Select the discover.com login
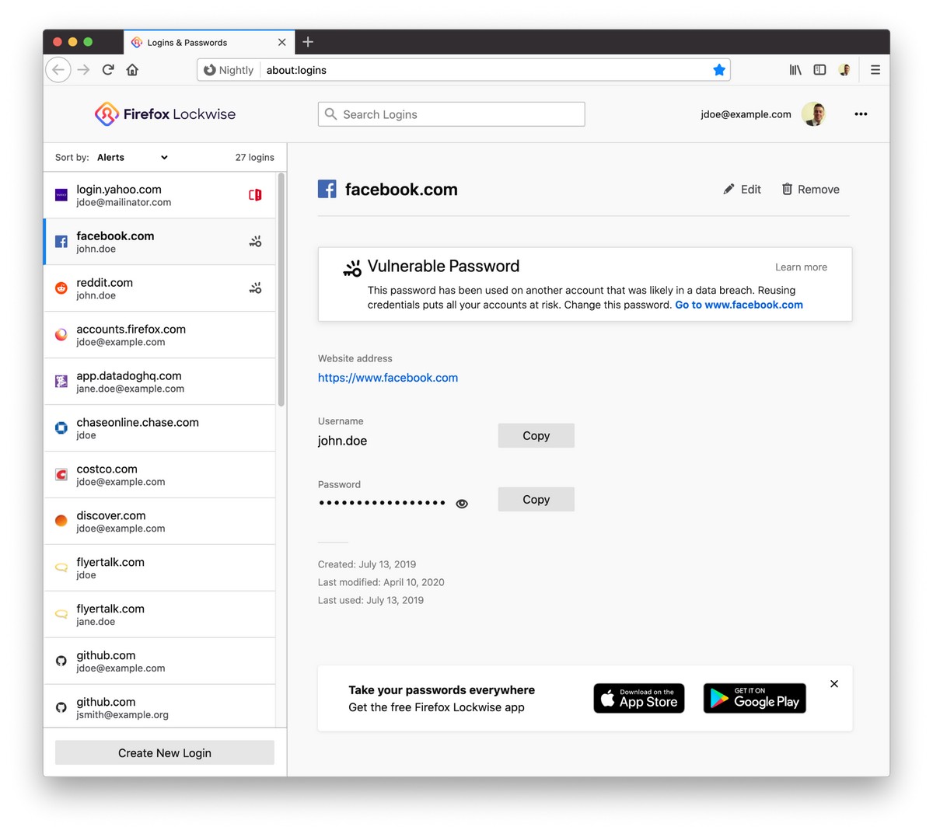This screenshot has height=834, width=933. pos(159,522)
